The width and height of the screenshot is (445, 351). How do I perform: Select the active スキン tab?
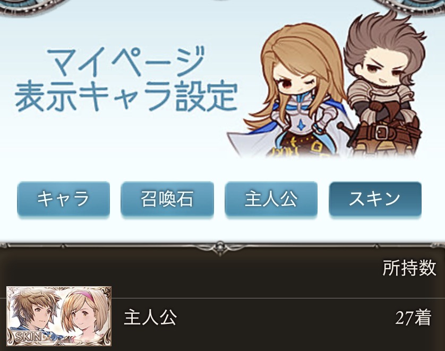(x=375, y=199)
